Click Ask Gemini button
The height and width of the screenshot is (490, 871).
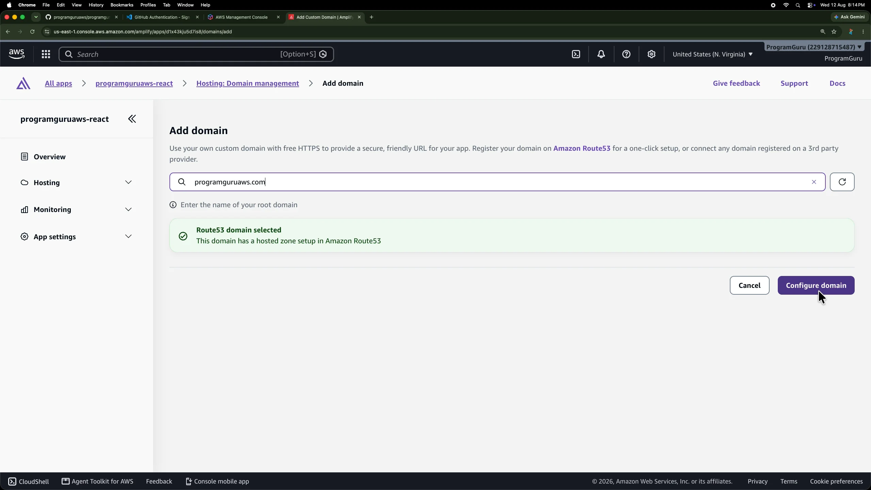point(849,17)
